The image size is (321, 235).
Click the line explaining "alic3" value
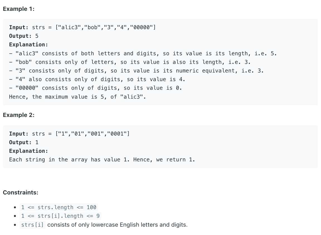click(x=143, y=53)
